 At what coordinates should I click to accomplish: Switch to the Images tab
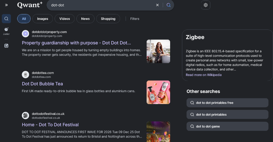point(42,19)
